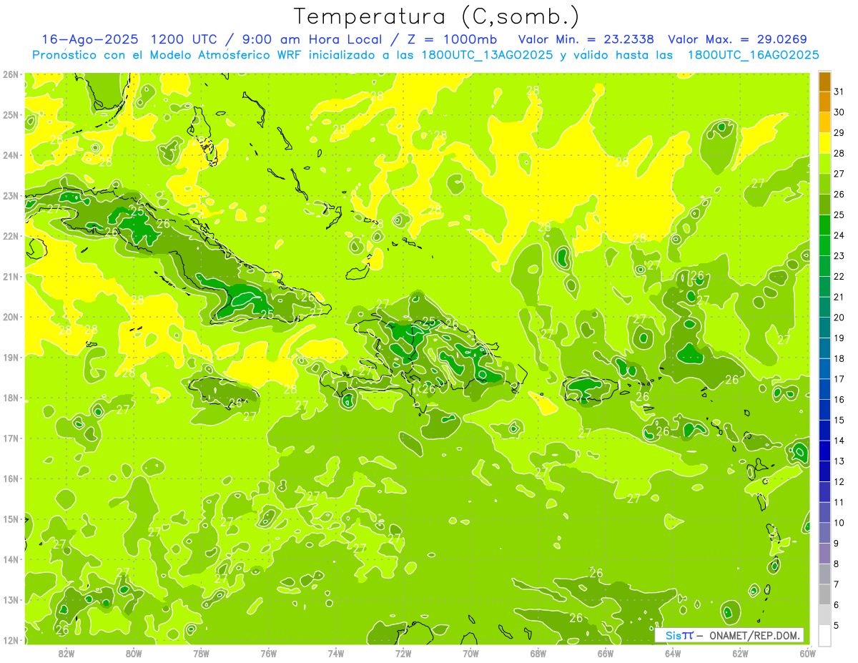The height and width of the screenshot is (663, 858).
Task: Click the 16N latitude axis label
Action: pyautogui.click(x=11, y=478)
